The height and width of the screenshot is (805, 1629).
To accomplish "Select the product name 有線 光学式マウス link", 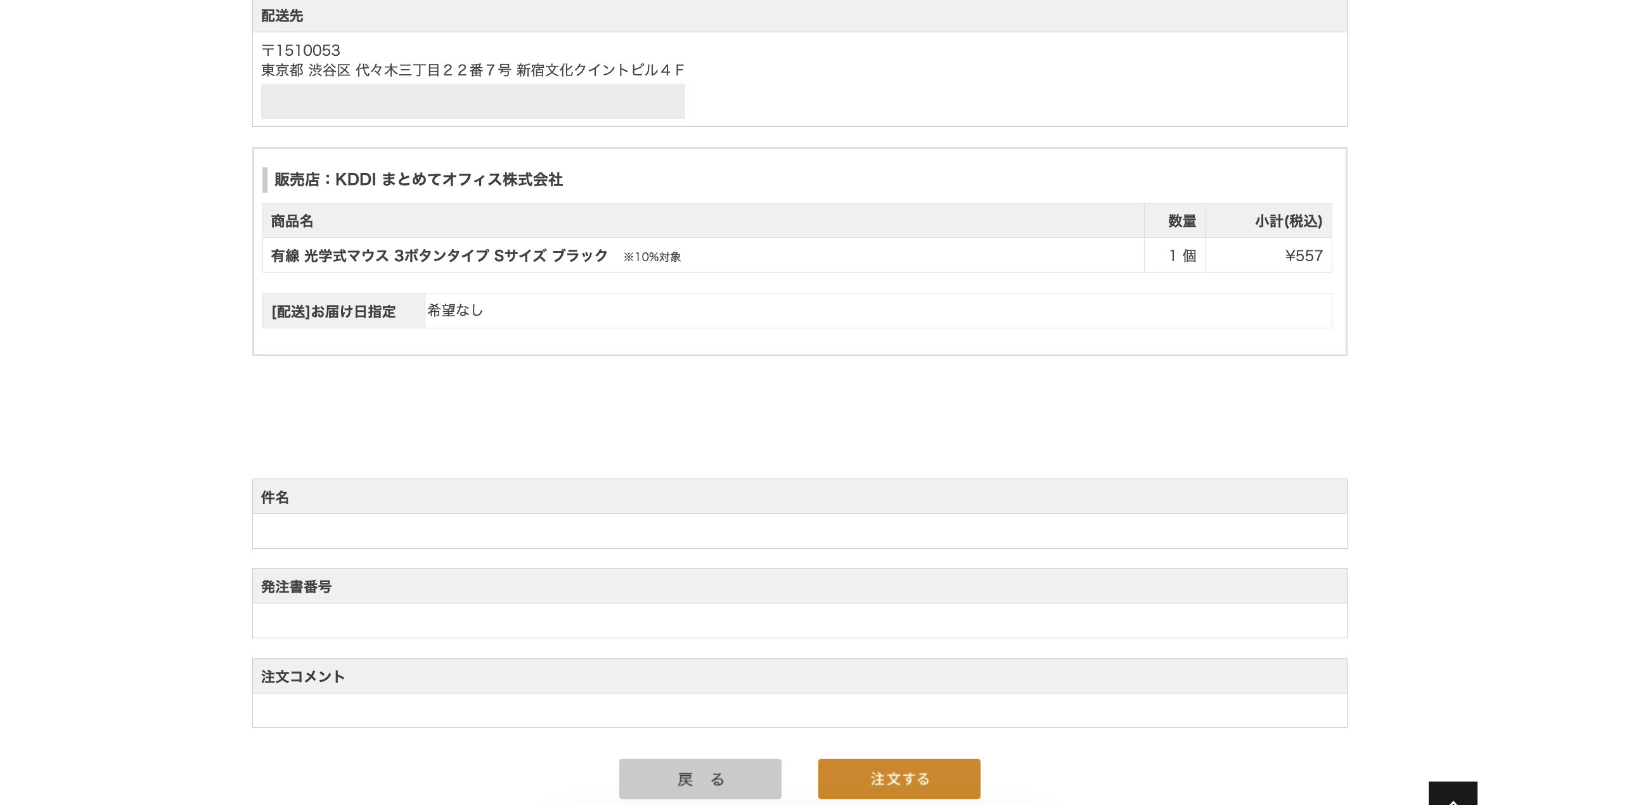I will click(439, 256).
